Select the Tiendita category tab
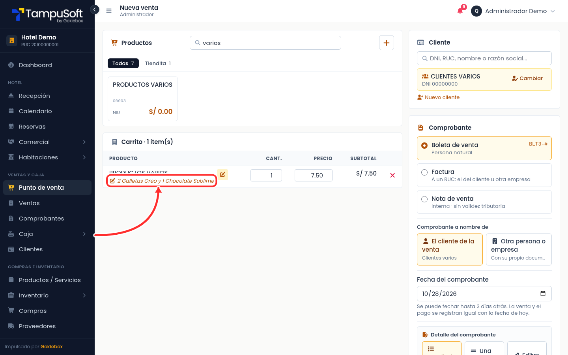568x355 pixels. point(158,63)
